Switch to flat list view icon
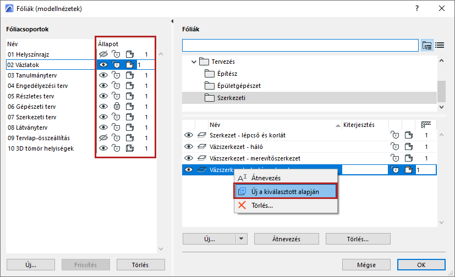455x277 pixels. tap(440, 45)
